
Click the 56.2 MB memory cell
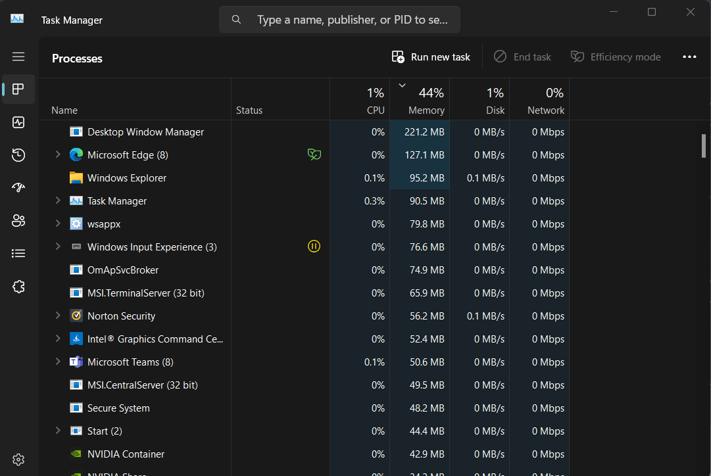click(420, 316)
